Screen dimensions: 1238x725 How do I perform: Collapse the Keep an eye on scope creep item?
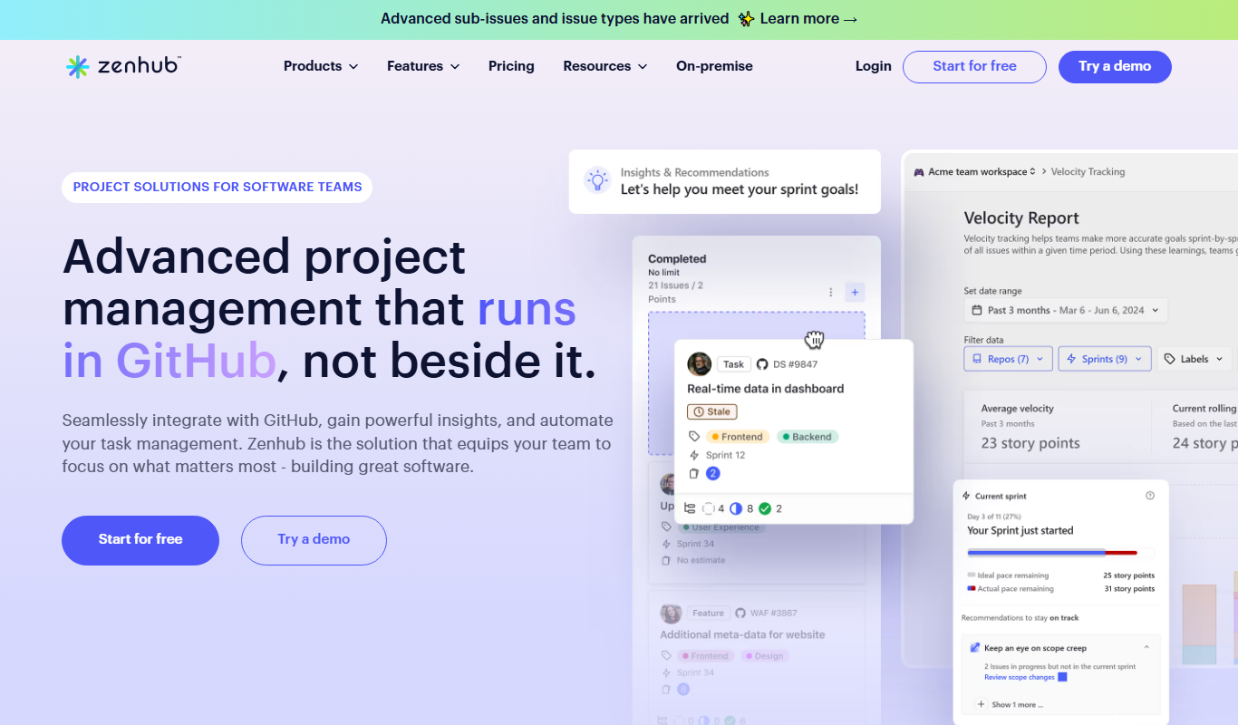coord(1146,647)
